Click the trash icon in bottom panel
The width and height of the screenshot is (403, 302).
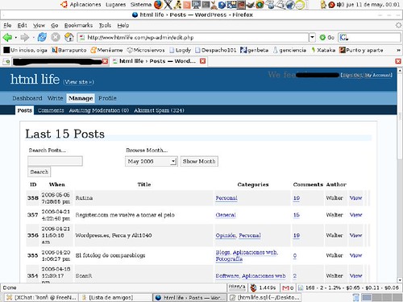355,297
